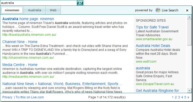
Task: Close the search results panel
Action: 187,10
